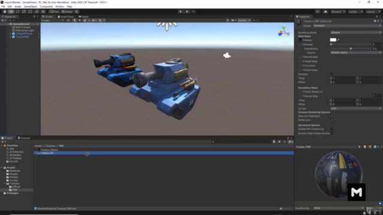Open the Window menu
The height and width of the screenshot is (215, 383).
(60, 7)
